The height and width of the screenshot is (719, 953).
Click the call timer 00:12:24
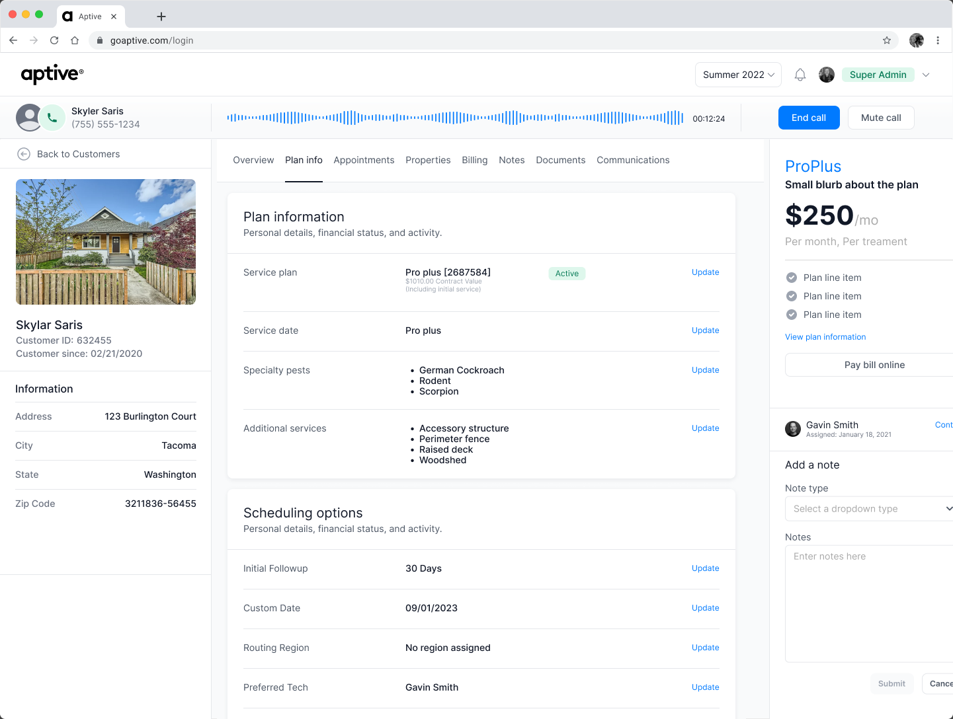tap(709, 119)
